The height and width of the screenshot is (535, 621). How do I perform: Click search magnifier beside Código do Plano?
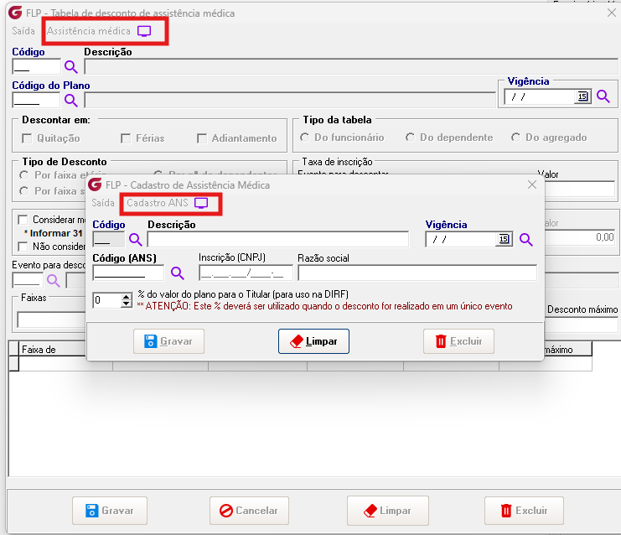(x=71, y=101)
